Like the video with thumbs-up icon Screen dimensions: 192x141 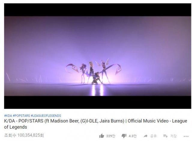101,136
